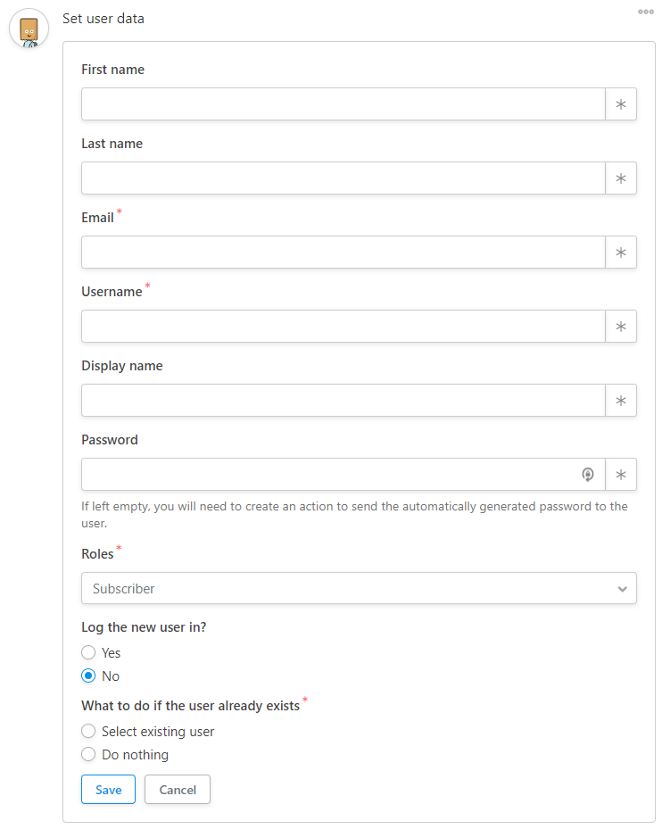
Task: Click the asterisk icon beside Password
Action: coord(621,474)
